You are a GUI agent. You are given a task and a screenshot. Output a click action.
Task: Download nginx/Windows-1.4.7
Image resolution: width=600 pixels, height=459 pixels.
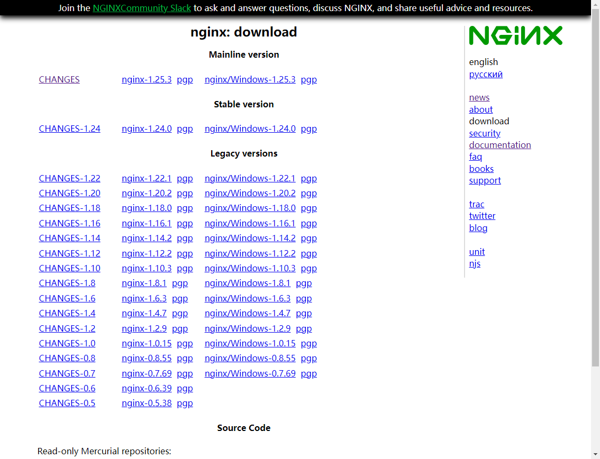(x=248, y=313)
